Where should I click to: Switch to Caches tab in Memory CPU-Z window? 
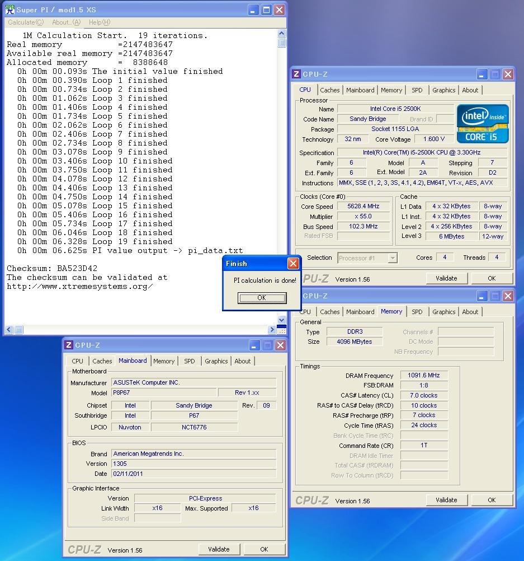point(329,312)
